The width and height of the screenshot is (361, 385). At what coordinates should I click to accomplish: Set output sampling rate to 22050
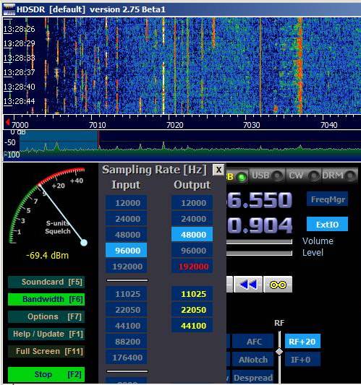[x=192, y=310]
